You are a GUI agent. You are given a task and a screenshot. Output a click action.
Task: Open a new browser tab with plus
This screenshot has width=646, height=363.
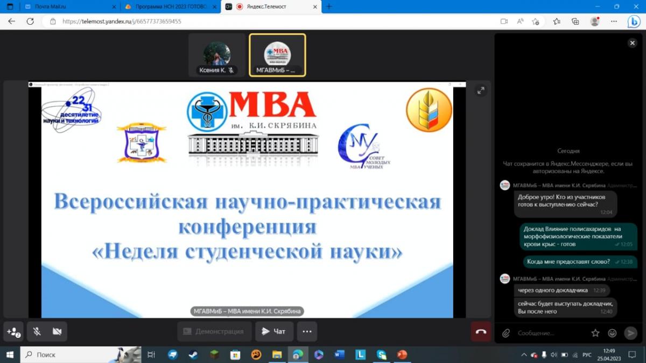329,6
